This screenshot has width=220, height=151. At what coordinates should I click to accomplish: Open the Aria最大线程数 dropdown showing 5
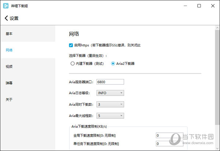pyautogui.click(x=110, y=116)
